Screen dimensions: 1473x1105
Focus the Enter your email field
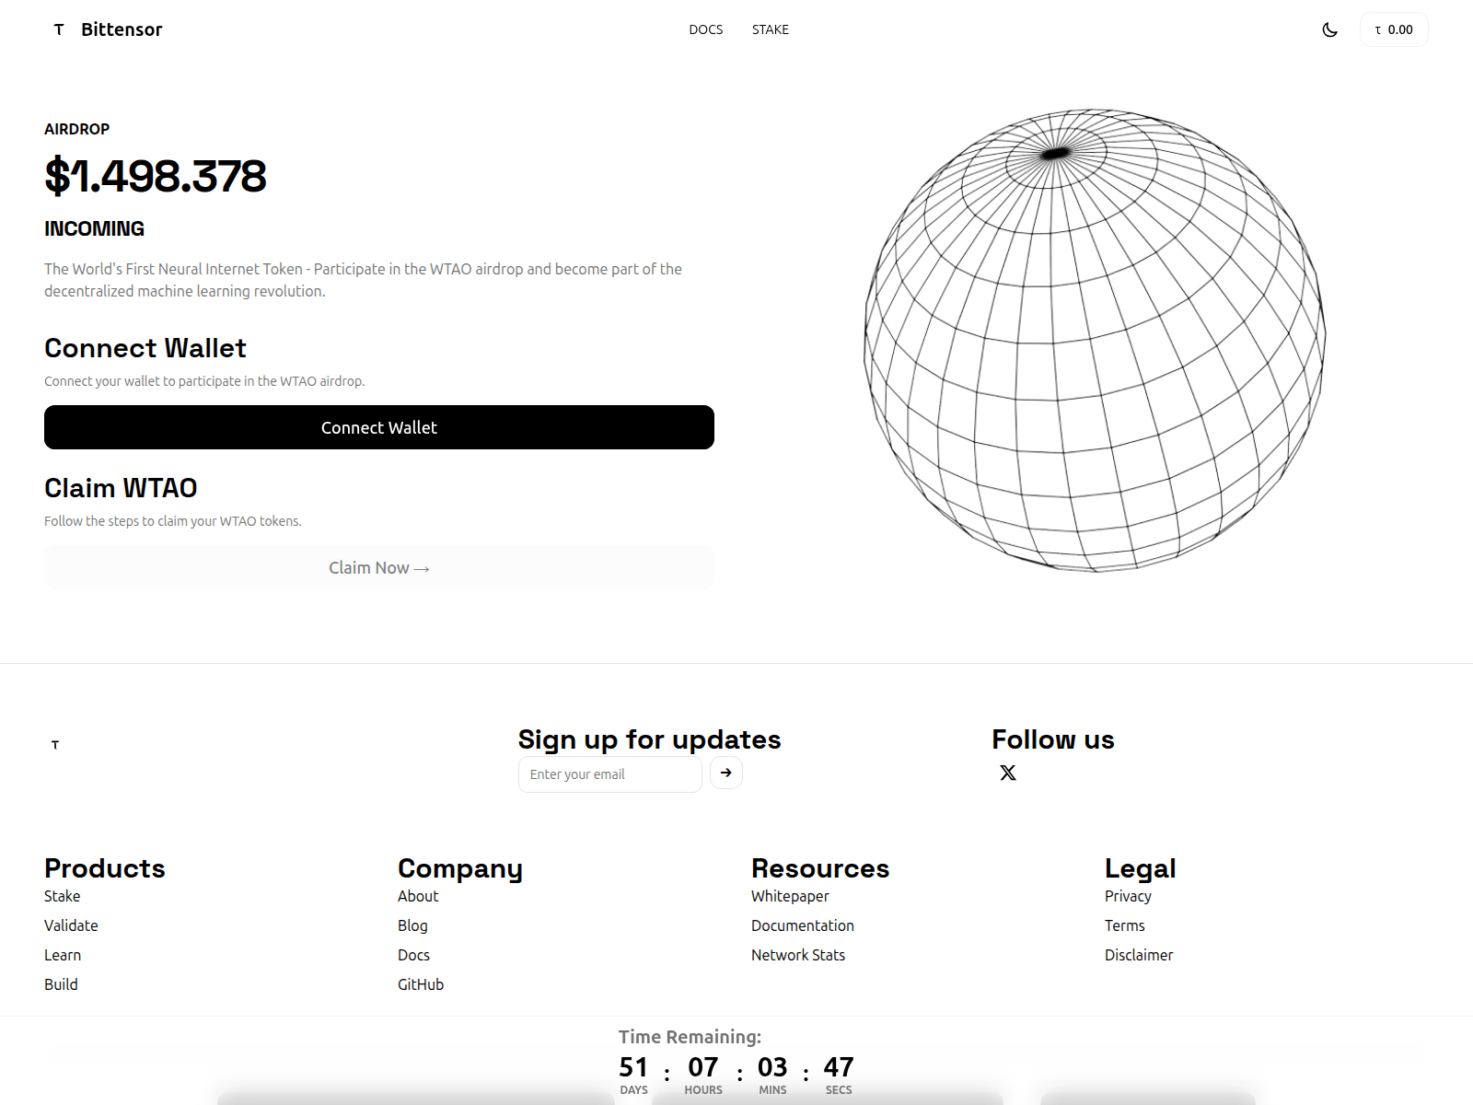(x=610, y=774)
